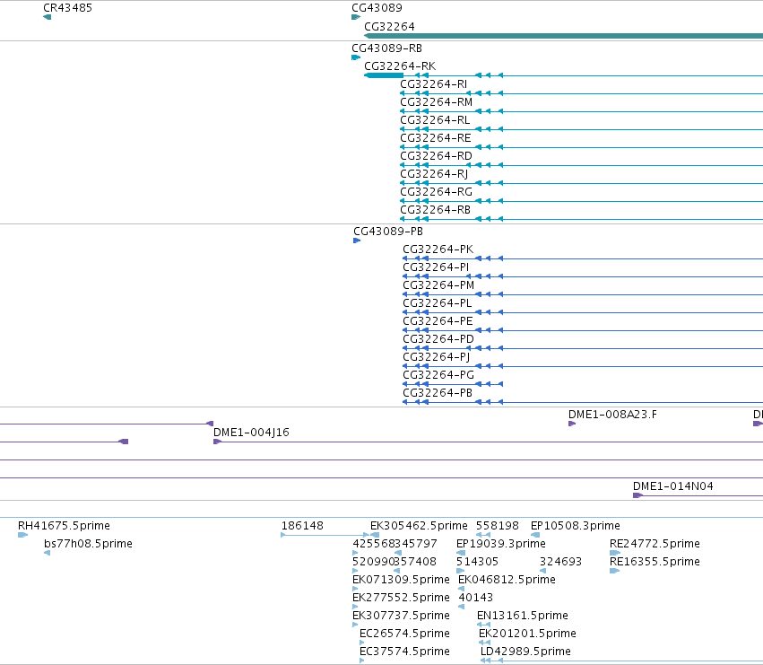The image size is (763, 665).
Task: Open CG32264-PK protein feature label
Action: click(438, 249)
